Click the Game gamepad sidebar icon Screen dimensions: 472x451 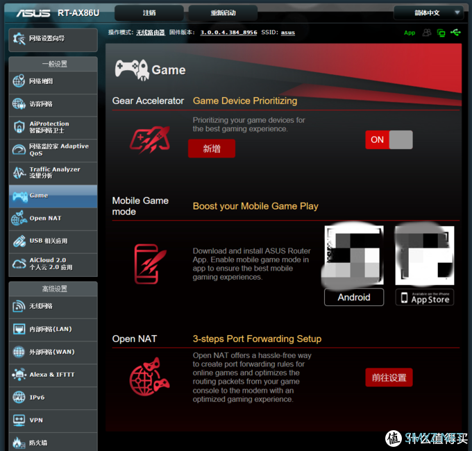[19, 196]
